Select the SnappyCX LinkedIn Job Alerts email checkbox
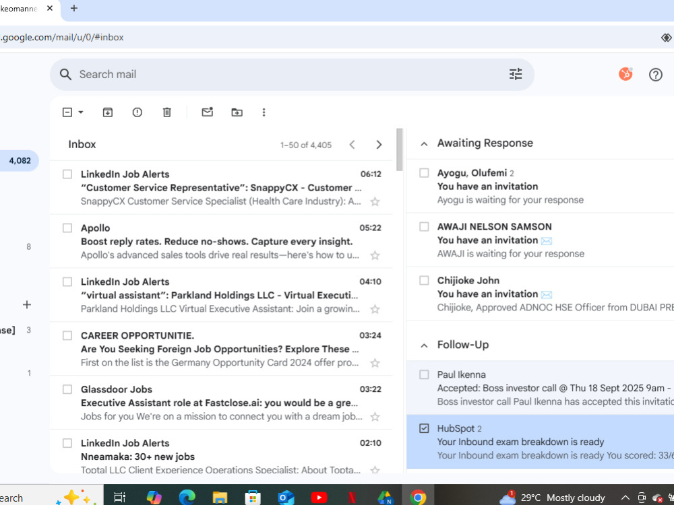Viewport: 674px width, 505px height. (x=67, y=174)
